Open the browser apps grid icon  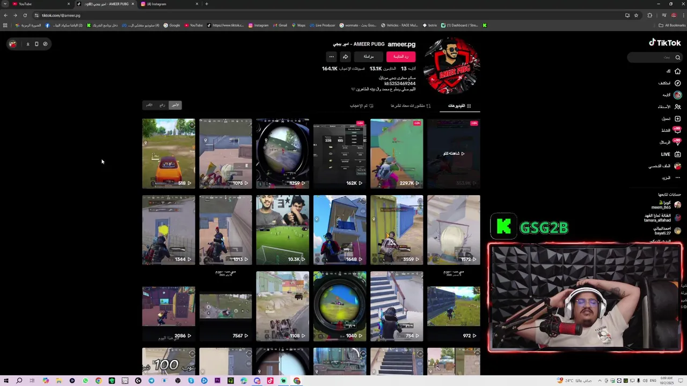[5, 25]
